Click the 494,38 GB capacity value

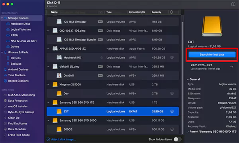(159, 58)
